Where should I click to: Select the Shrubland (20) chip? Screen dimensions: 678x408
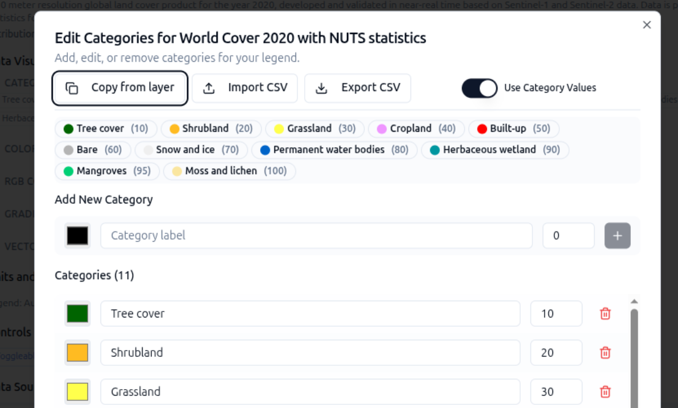(x=211, y=129)
